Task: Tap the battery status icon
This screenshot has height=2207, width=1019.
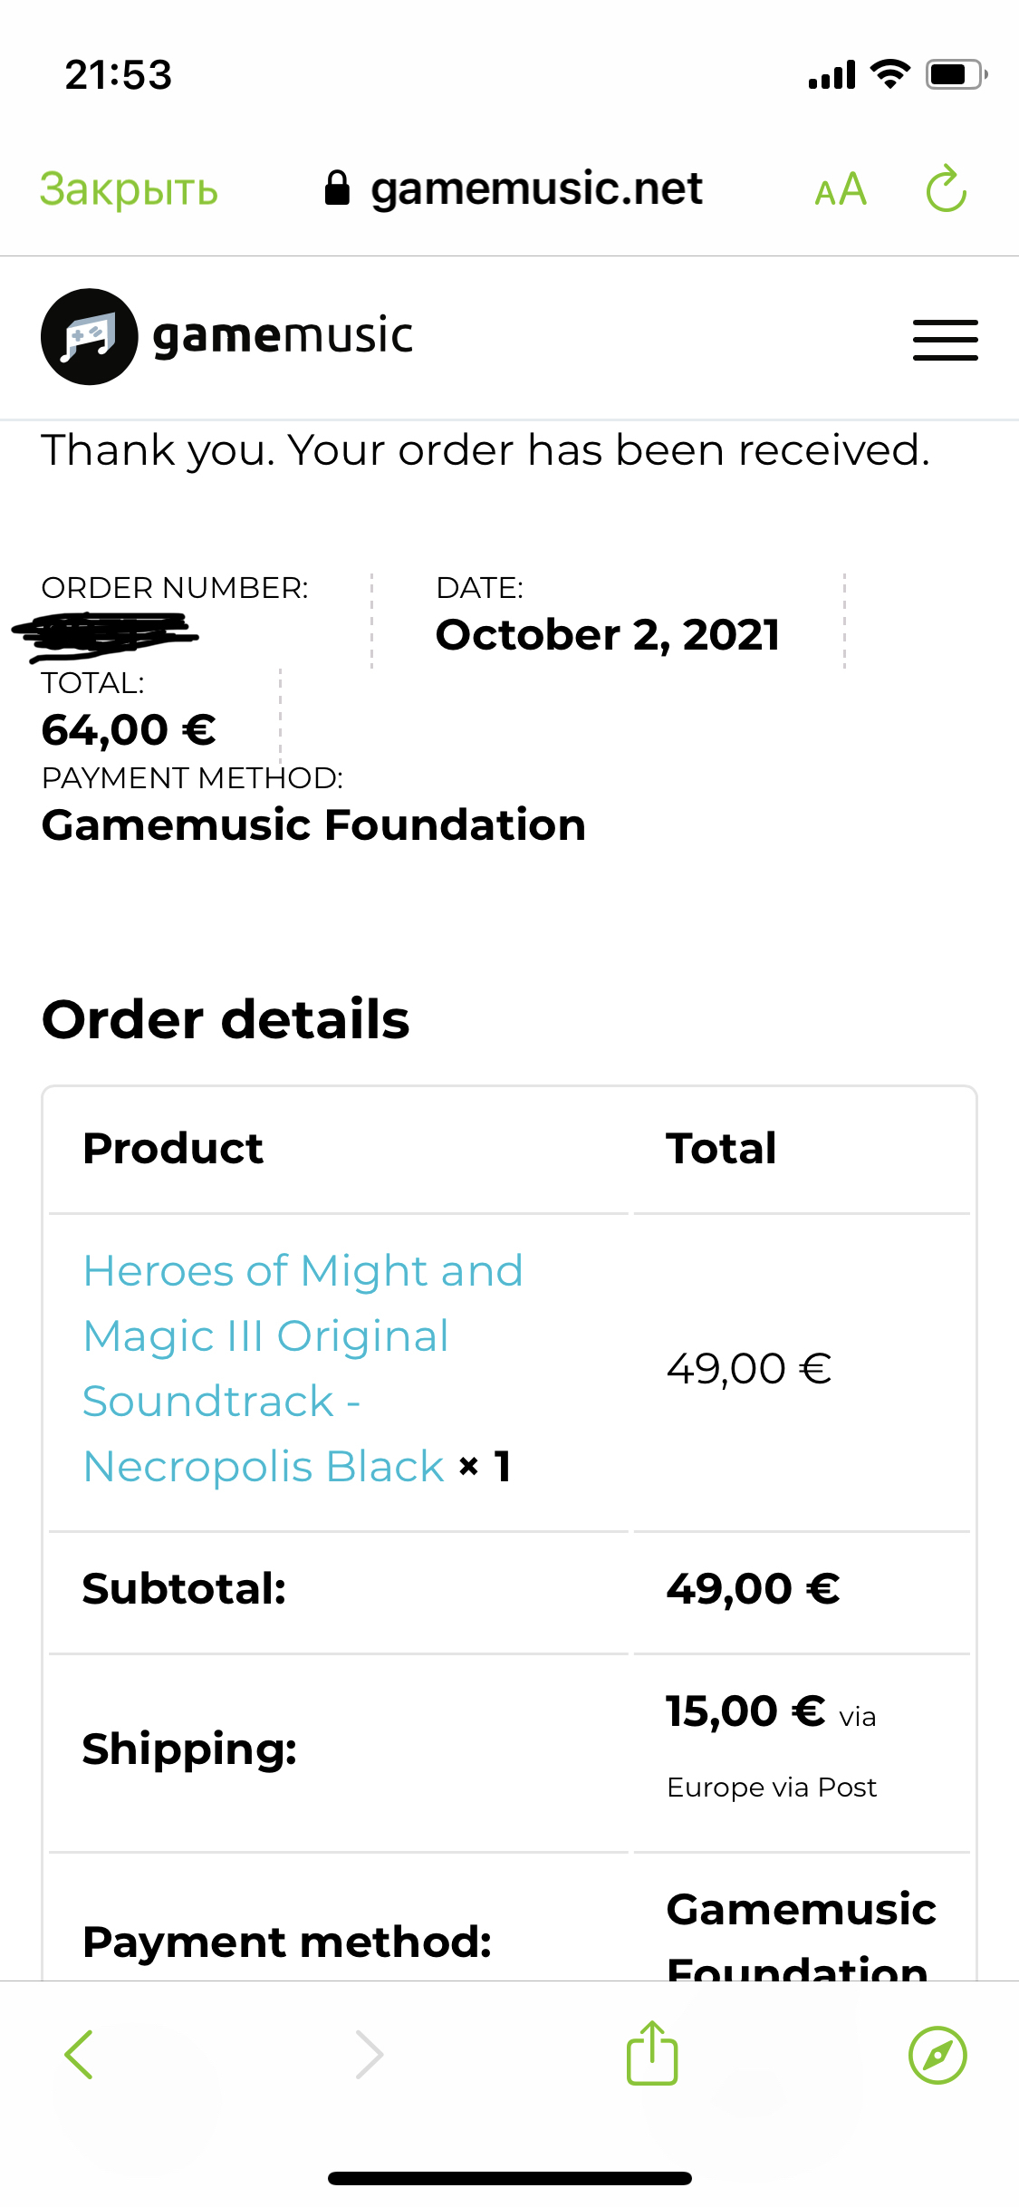Action: pyautogui.click(x=955, y=74)
